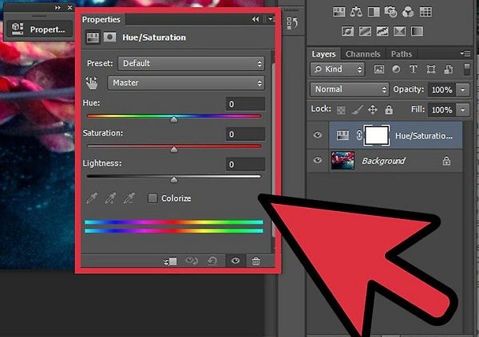Image resolution: width=479 pixels, height=337 pixels.
Task: Open the Normal blend mode dropdown
Action: (x=350, y=89)
